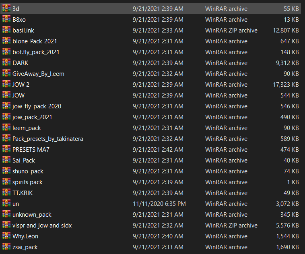305x254 pixels.
Task: Select the file named B8xo
Action: (19, 20)
